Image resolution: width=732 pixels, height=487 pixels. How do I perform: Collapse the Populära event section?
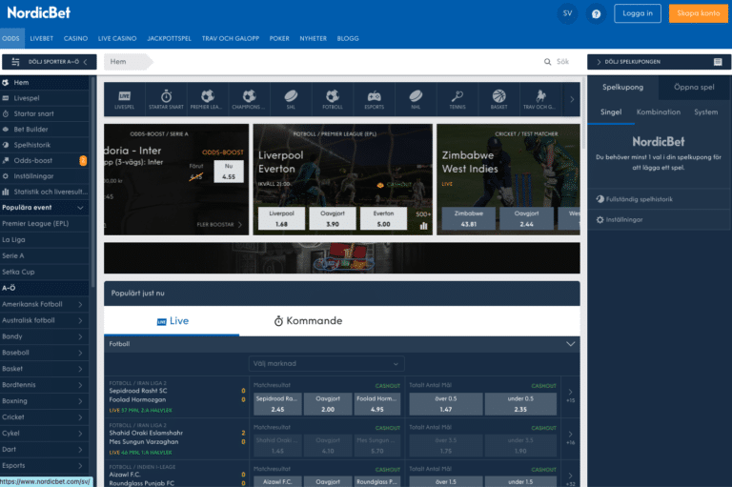[x=80, y=208]
